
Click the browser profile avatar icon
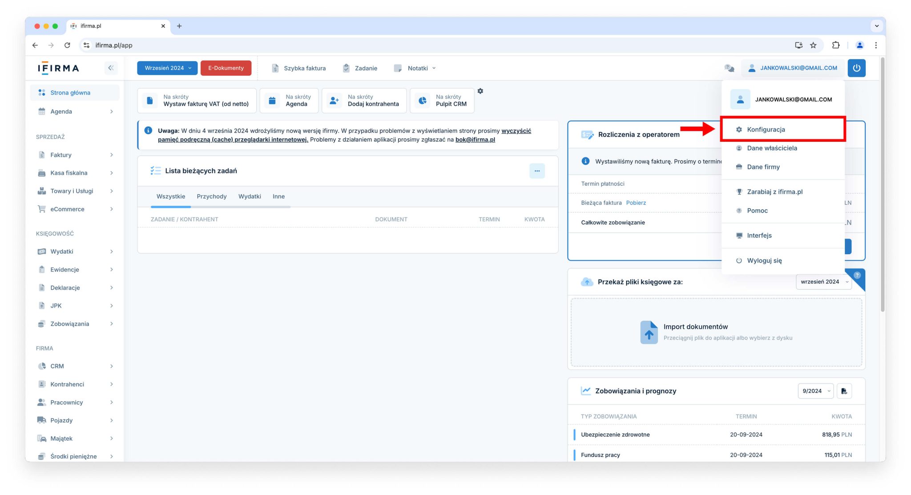[x=860, y=45]
